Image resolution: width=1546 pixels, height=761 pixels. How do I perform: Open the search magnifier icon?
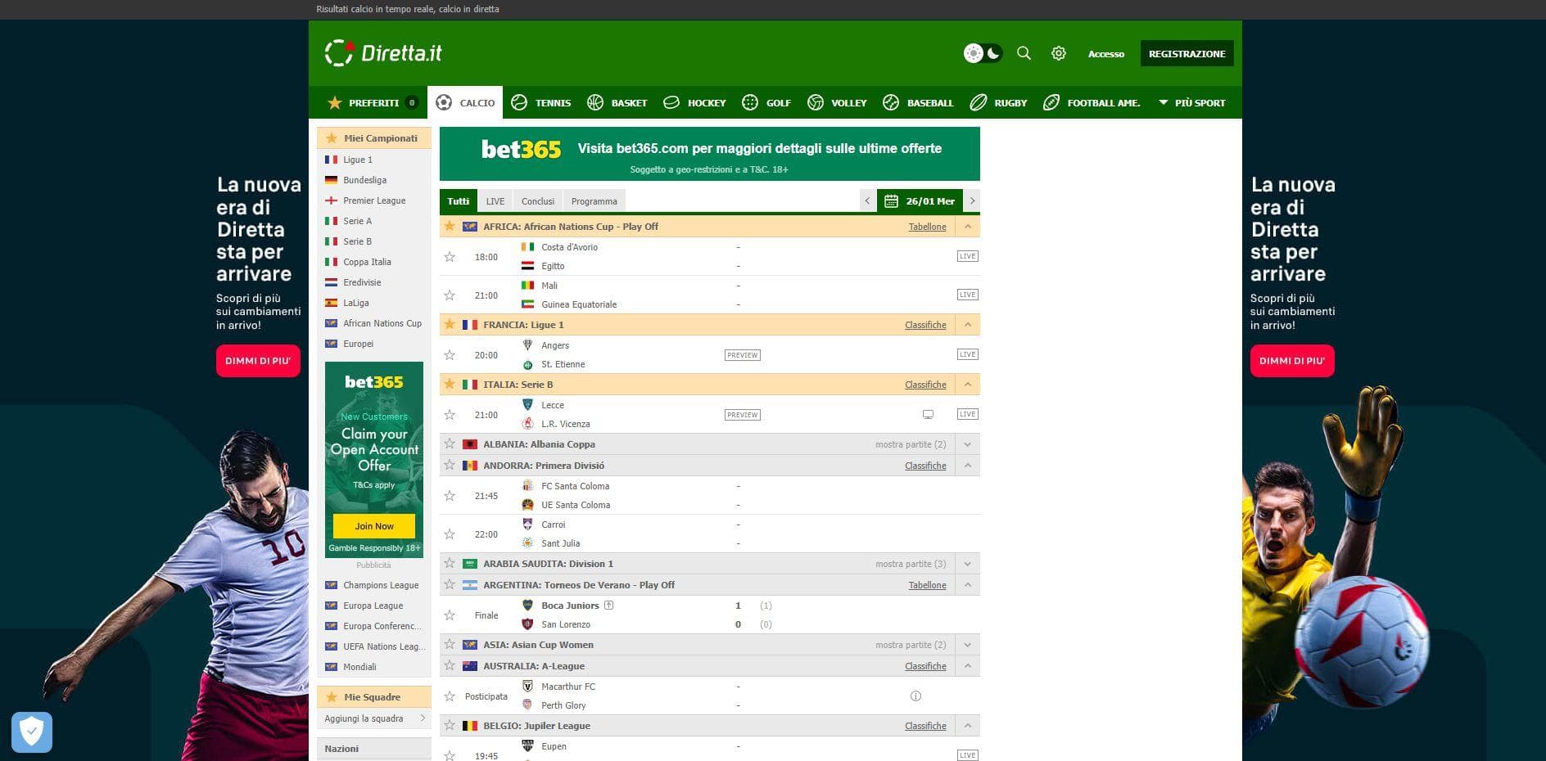[x=1024, y=53]
